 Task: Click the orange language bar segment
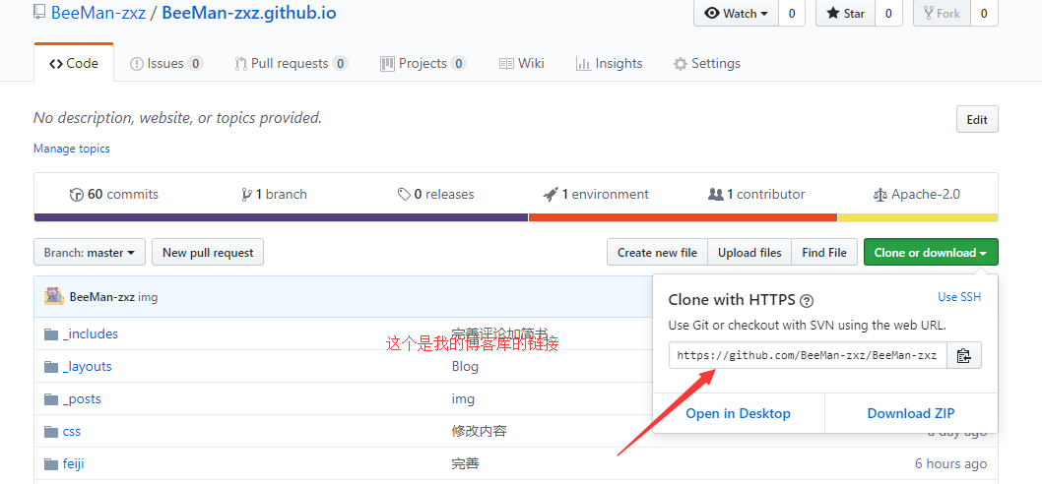click(684, 217)
